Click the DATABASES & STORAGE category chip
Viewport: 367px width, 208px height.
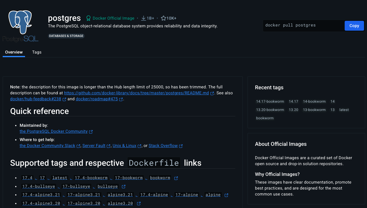tap(66, 36)
